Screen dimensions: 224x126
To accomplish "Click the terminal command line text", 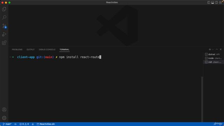I will (x=79, y=57).
